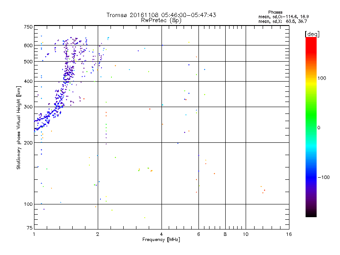The height and width of the screenshot is (255, 340).
Task: Click the 100 label on the color scale
Action: [x=322, y=78]
